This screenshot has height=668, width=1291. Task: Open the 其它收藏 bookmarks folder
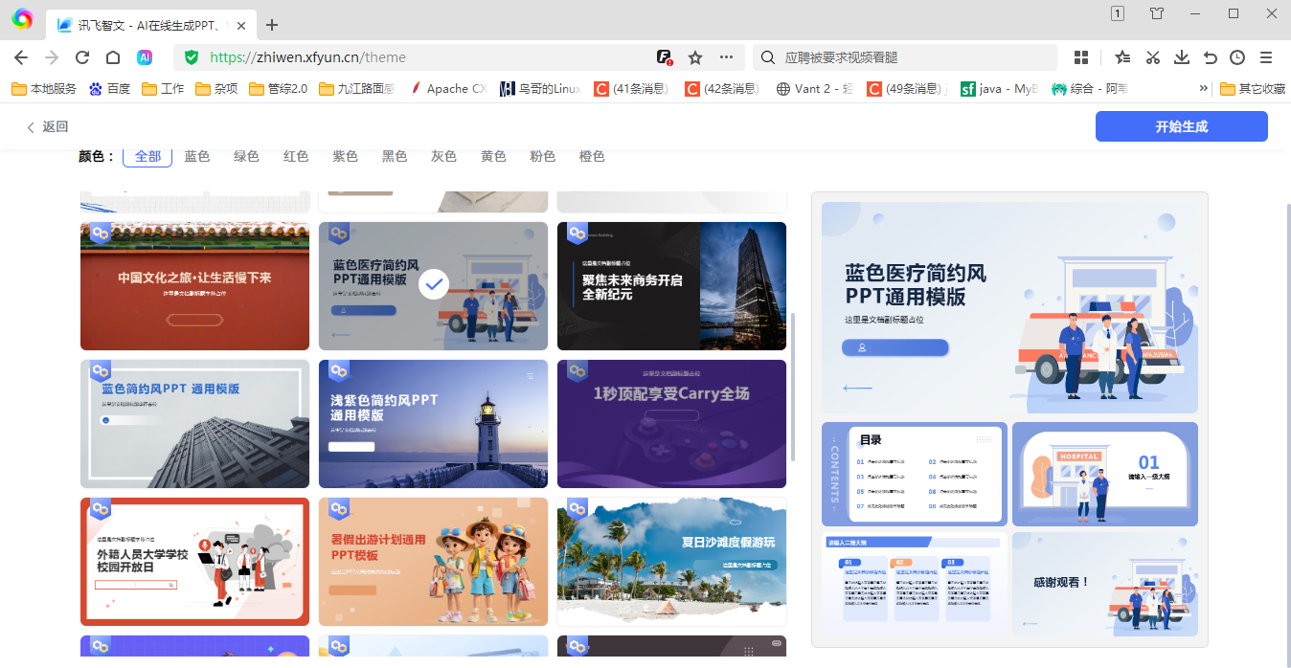click(1253, 88)
